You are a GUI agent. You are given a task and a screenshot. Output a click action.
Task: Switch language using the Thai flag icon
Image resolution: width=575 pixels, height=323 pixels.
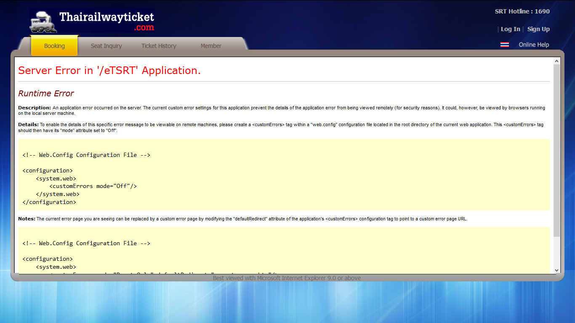pos(505,45)
